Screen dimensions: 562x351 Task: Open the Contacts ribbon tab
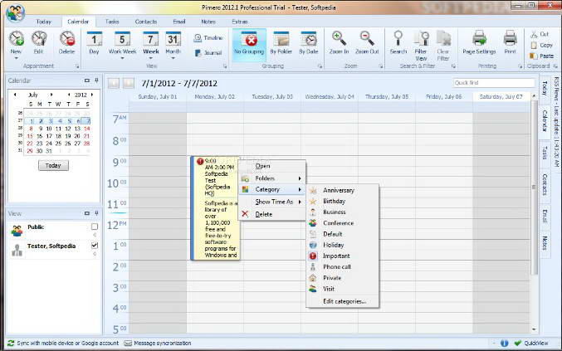click(146, 22)
